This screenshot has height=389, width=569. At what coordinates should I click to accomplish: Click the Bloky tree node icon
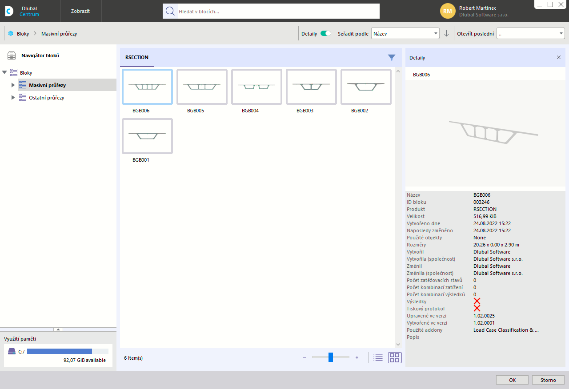click(14, 72)
